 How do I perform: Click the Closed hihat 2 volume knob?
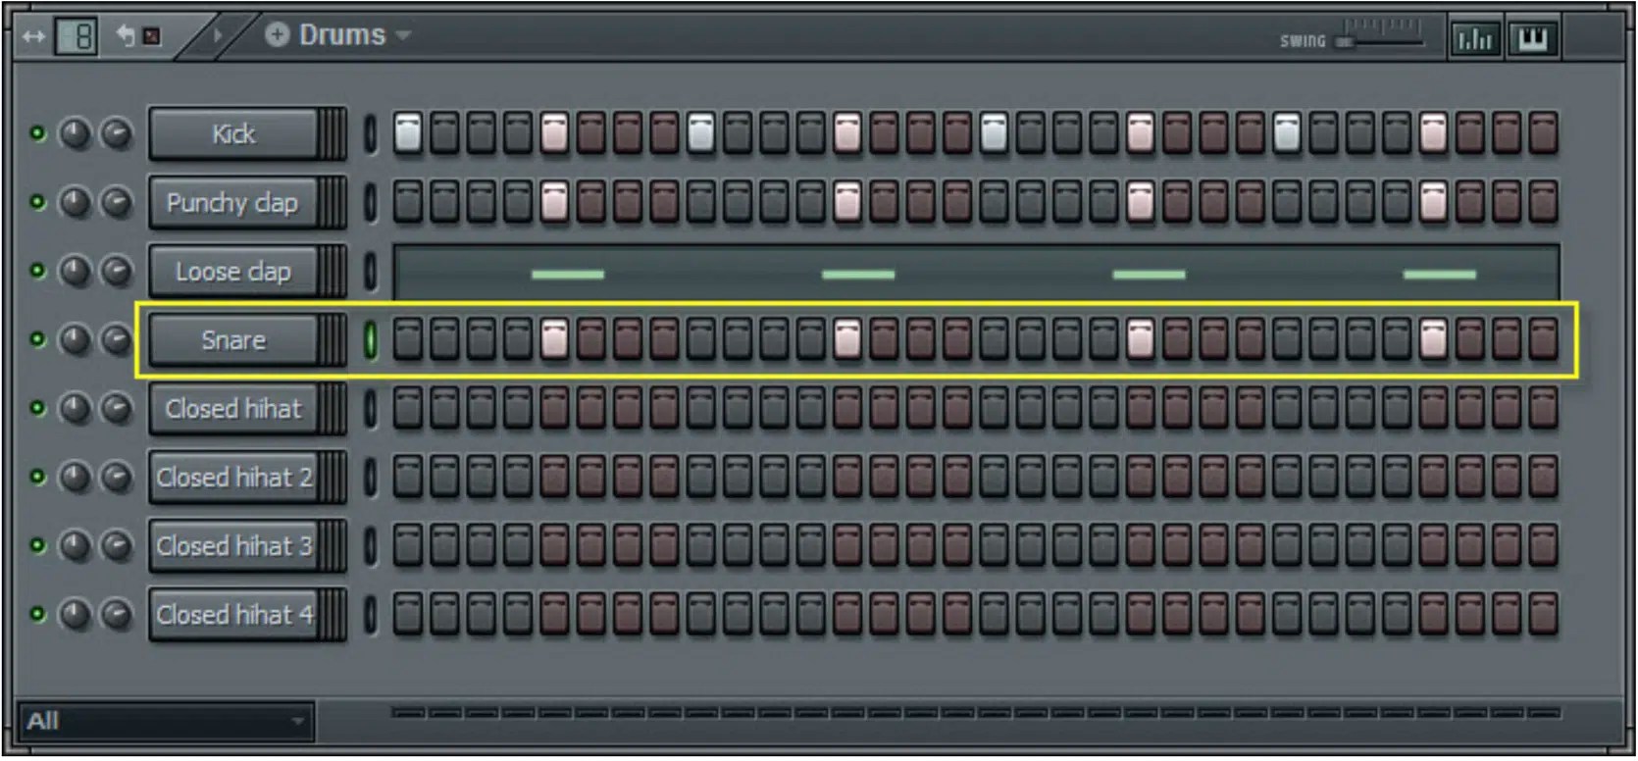click(117, 477)
